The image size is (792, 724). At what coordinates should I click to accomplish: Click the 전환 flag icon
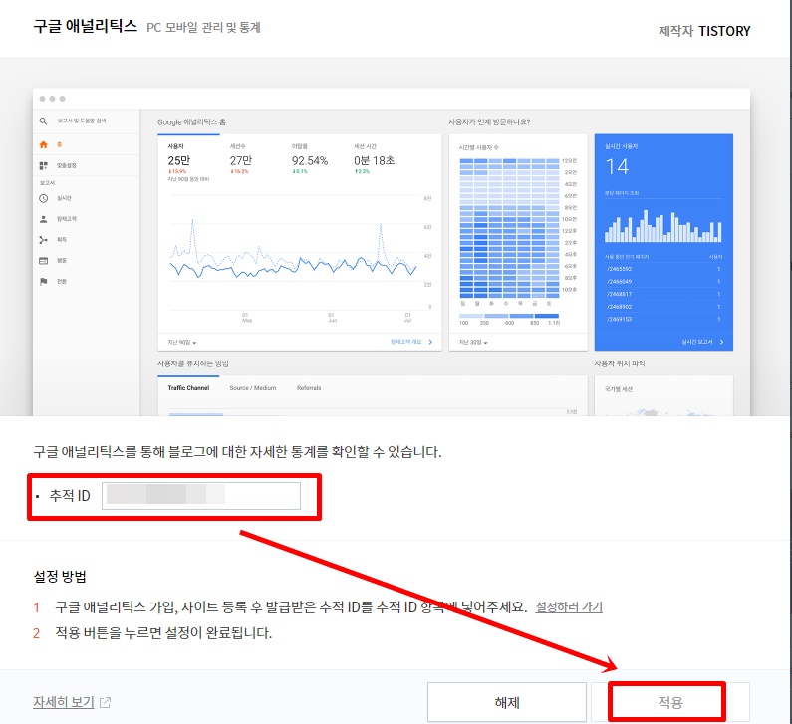(44, 281)
